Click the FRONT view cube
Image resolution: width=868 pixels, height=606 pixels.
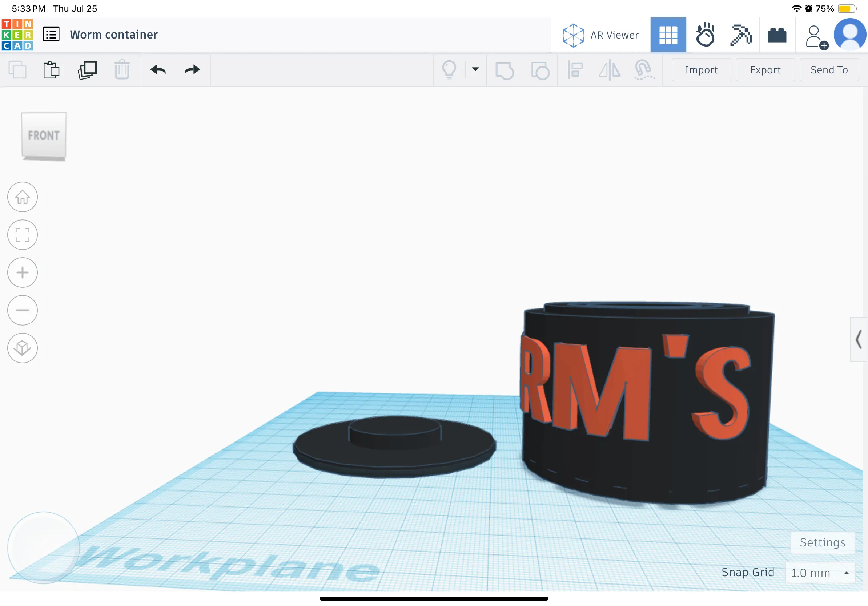pyautogui.click(x=44, y=135)
